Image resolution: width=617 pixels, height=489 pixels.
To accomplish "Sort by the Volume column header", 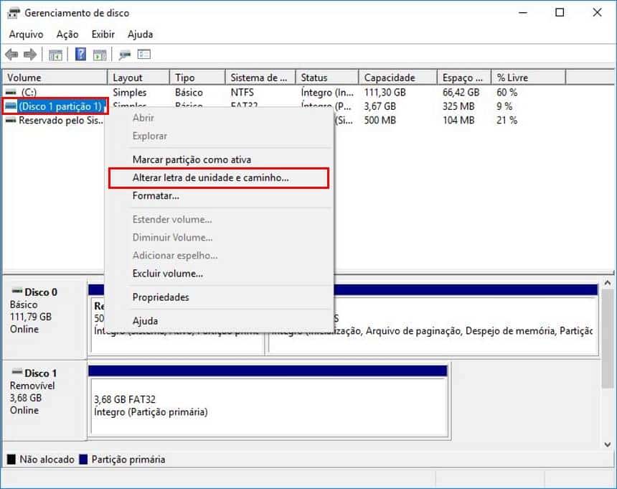I will [55, 78].
